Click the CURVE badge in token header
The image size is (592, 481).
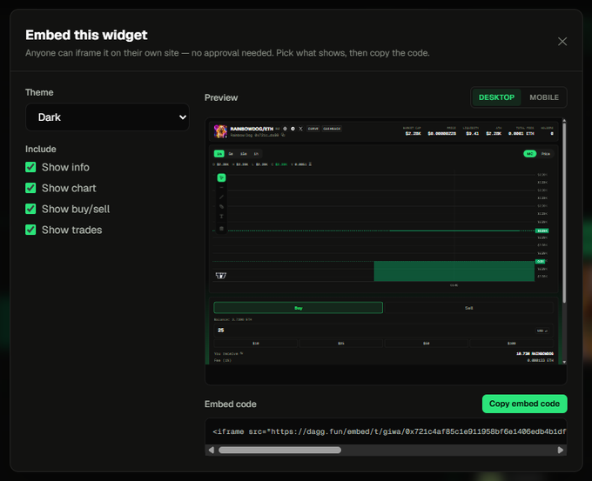[x=313, y=129]
